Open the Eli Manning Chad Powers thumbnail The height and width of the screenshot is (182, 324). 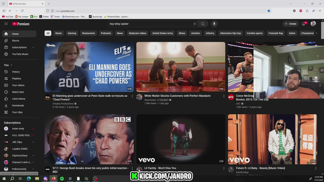[x=89, y=67]
